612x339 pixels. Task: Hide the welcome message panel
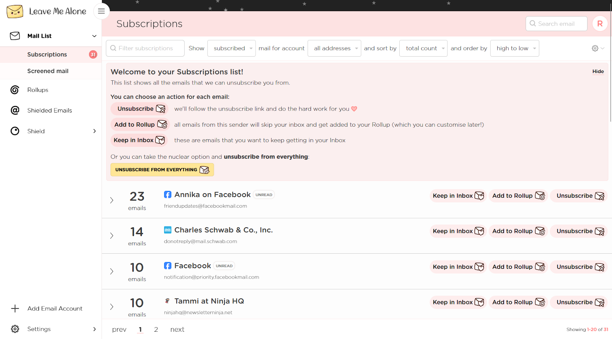point(598,72)
